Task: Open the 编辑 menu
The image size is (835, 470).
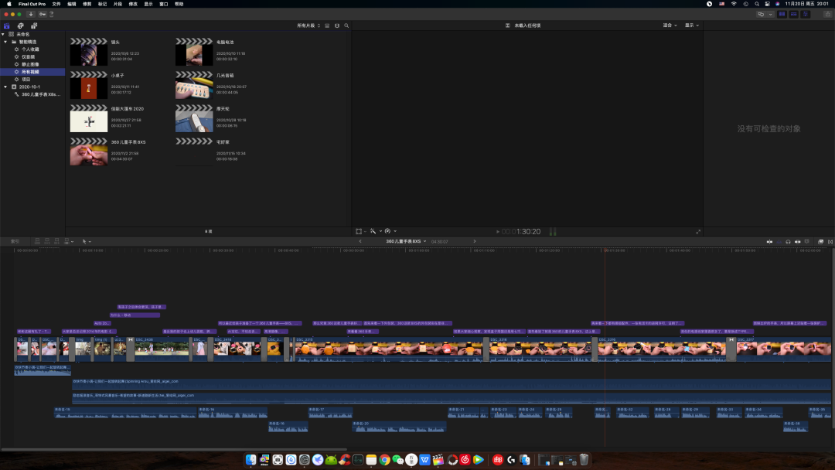Action: point(72,4)
